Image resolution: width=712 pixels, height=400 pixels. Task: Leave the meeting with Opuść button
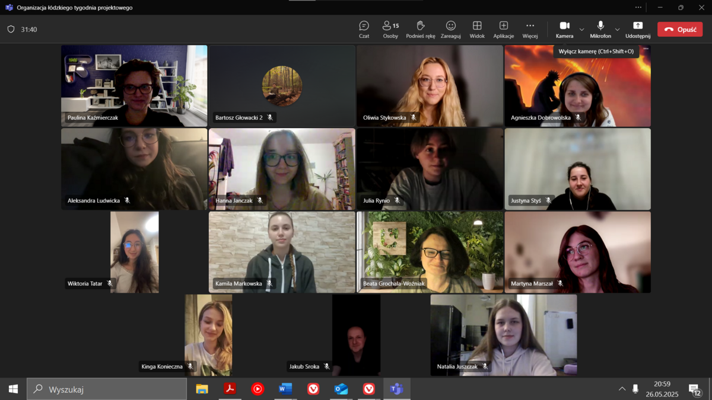pyautogui.click(x=680, y=29)
